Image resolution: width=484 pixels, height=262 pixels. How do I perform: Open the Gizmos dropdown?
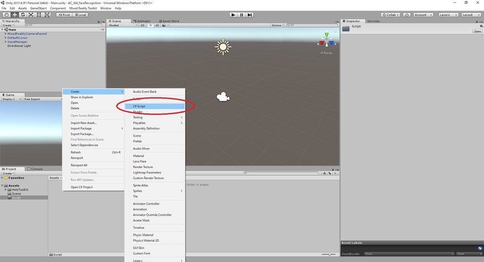point(277,25)
